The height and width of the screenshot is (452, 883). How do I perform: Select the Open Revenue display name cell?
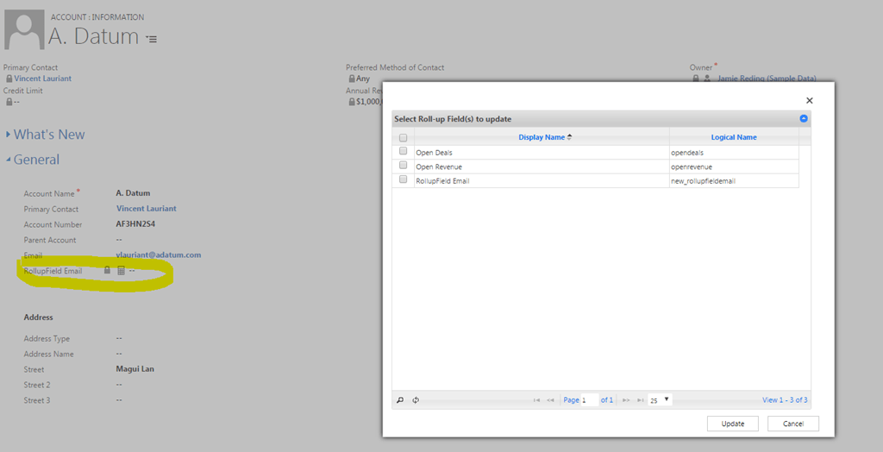point(542,166)
